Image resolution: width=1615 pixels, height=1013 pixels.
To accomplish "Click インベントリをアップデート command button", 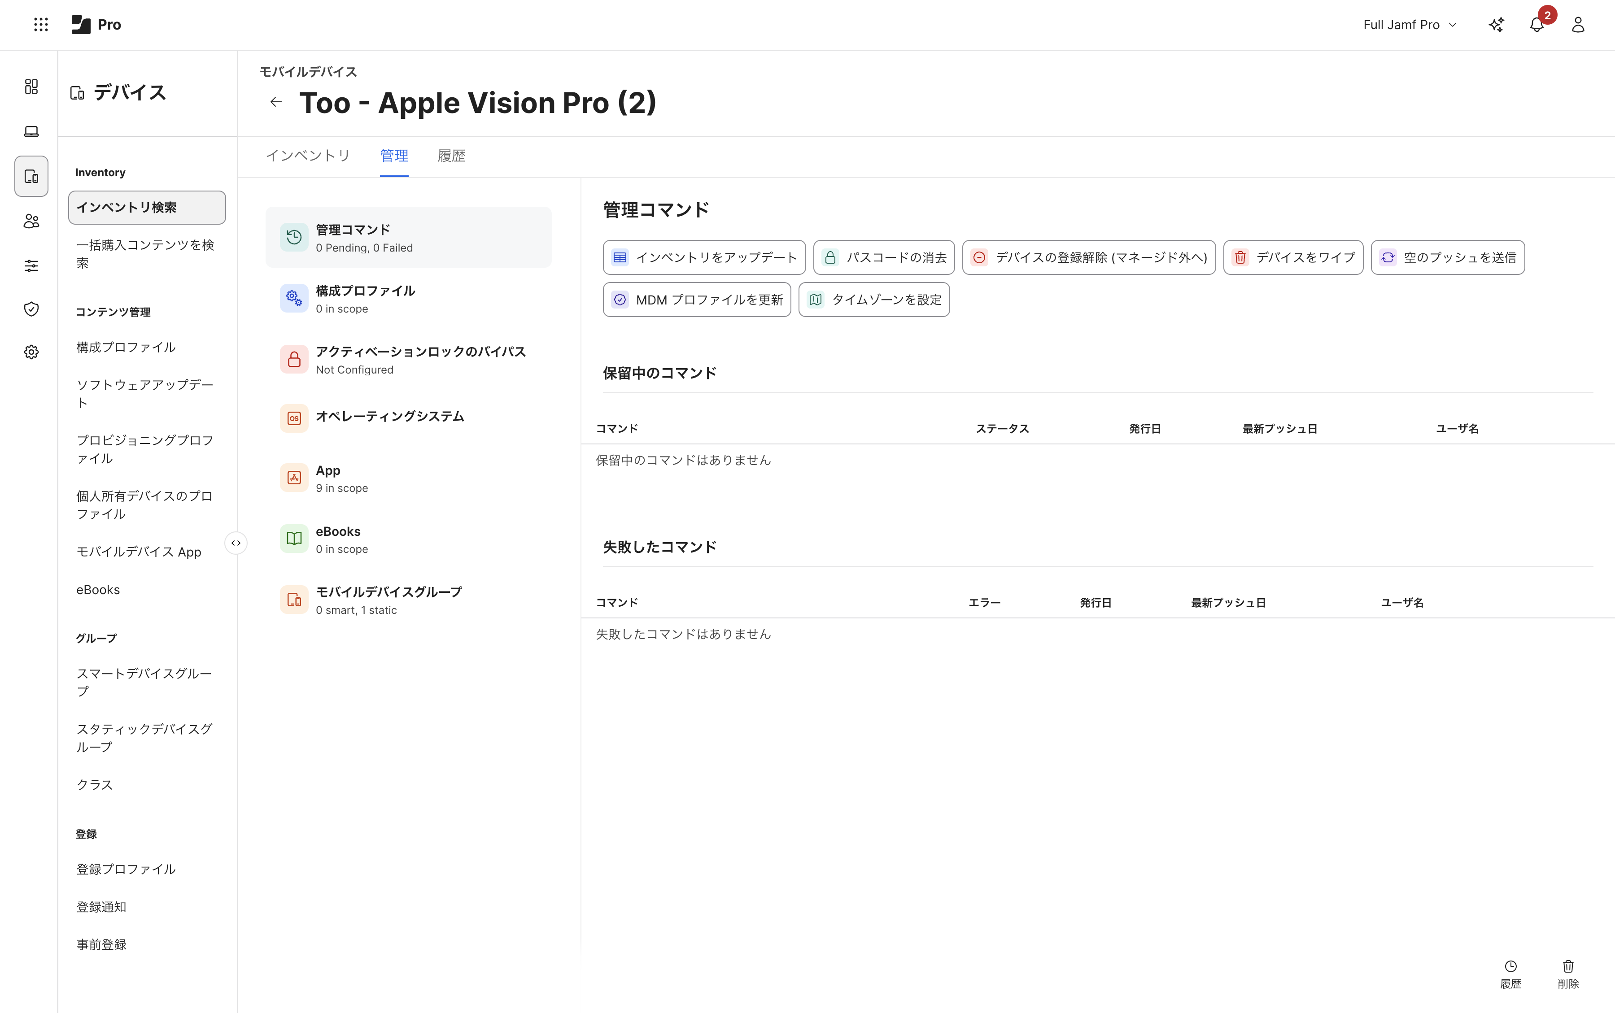I will coord(704,257).
